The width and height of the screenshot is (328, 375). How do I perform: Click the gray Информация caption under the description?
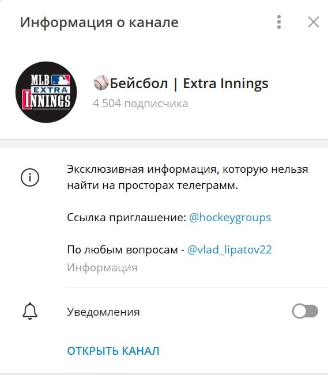(102, 267)
